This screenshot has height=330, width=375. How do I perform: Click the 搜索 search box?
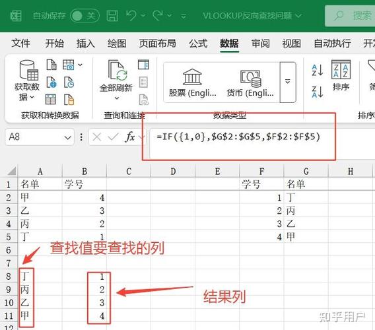point(350,16)
